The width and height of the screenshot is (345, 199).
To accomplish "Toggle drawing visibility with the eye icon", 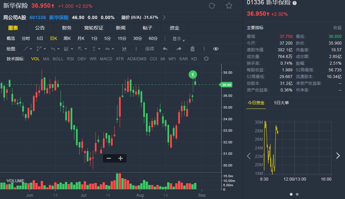I will [x=216, y=49].
